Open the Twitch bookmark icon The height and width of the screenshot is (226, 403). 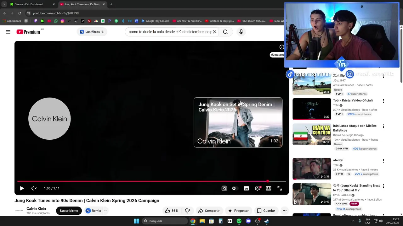36,21
